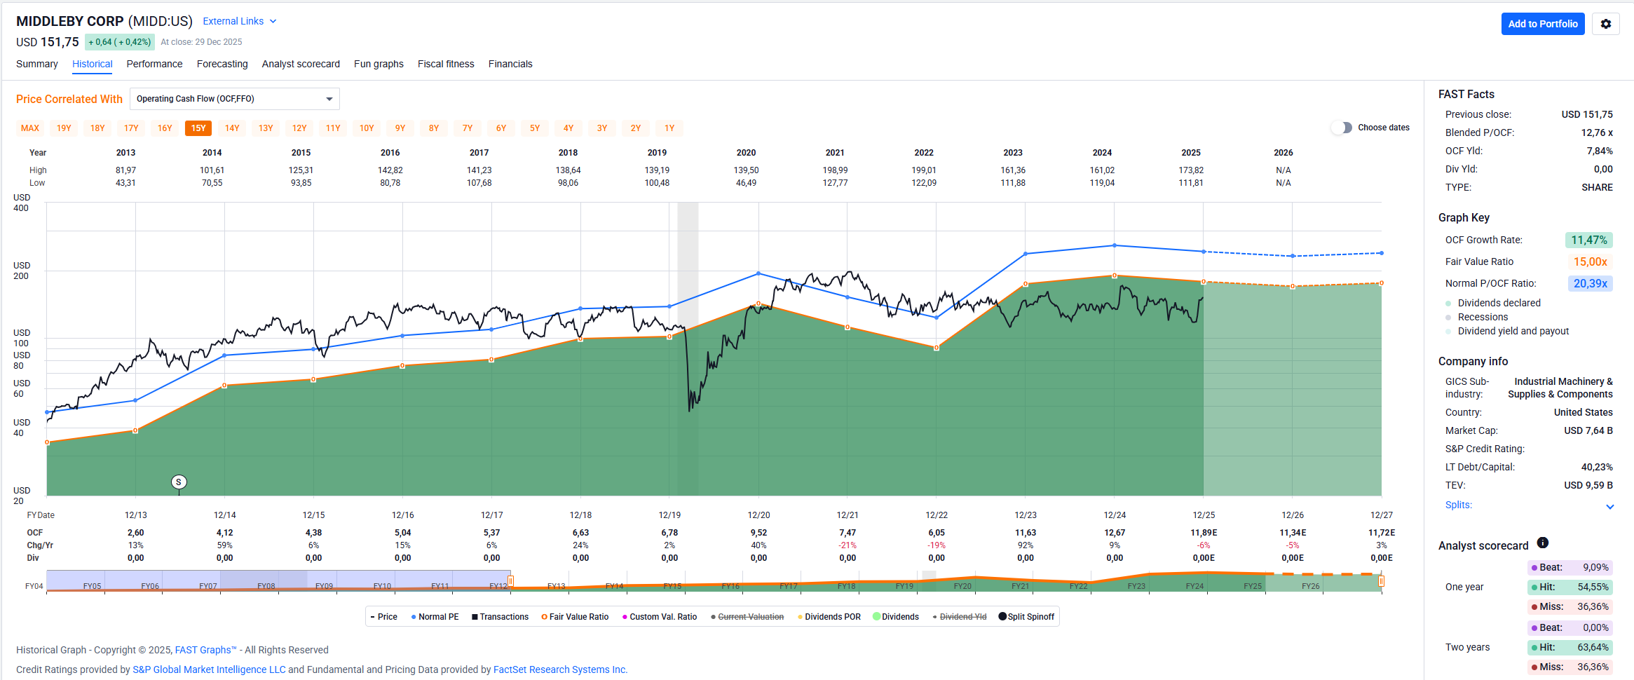Enable the Choose dates switch

pos(1341,128)
